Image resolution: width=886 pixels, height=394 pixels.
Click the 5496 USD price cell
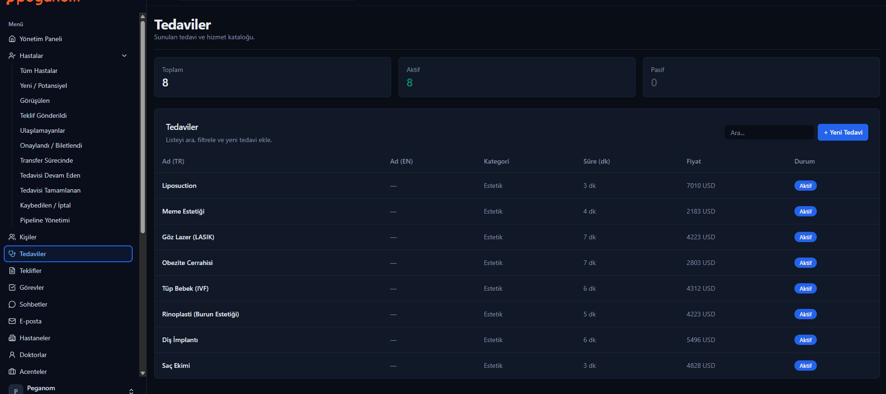700,340
